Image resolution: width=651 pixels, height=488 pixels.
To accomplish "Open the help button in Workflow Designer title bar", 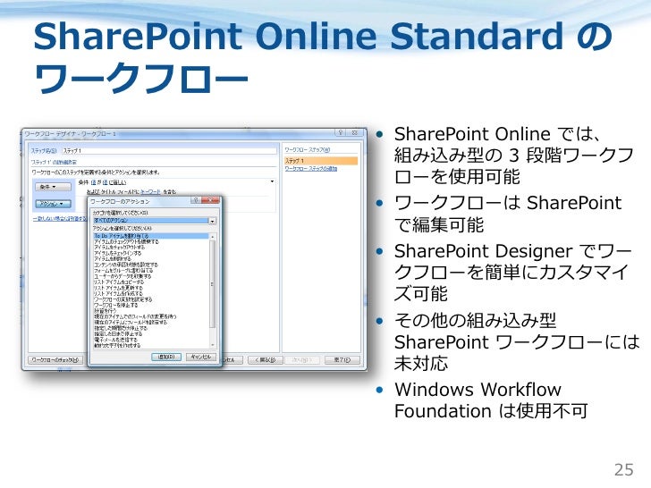I will click(341, 133).
